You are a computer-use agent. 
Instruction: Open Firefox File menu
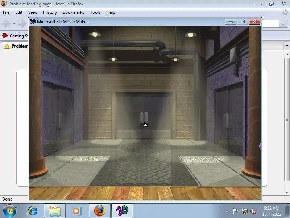click(x=6, y=12)
